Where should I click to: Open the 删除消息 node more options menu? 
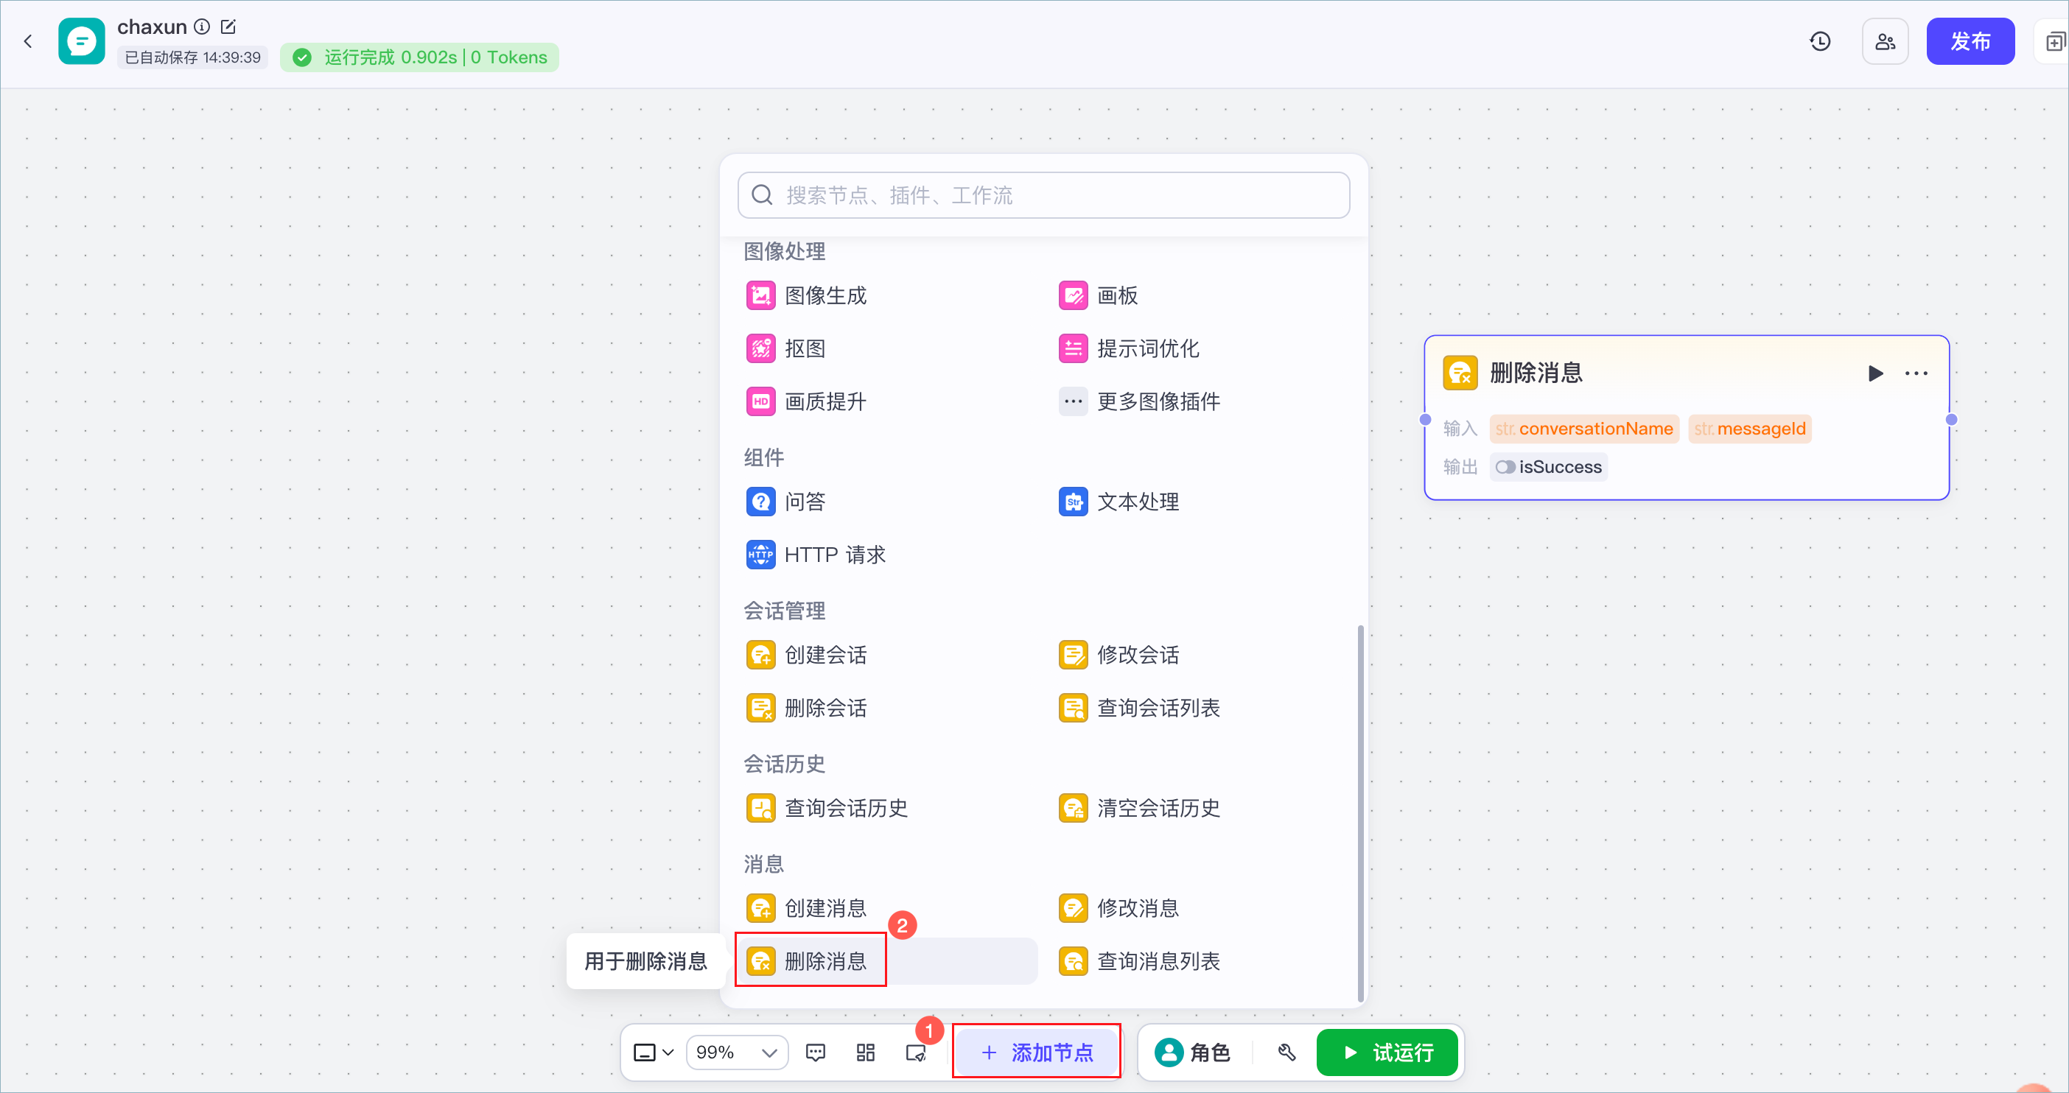tap(1916, 373)
